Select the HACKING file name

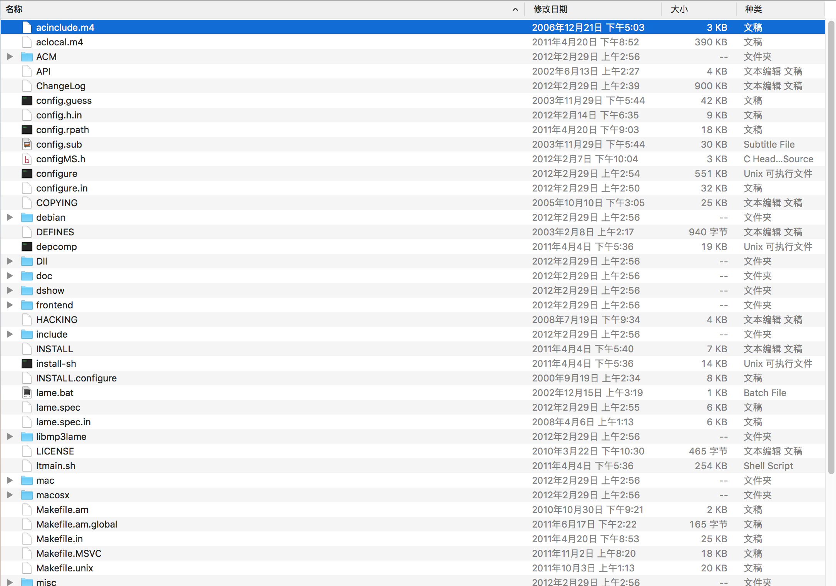(x=57, y=320)
